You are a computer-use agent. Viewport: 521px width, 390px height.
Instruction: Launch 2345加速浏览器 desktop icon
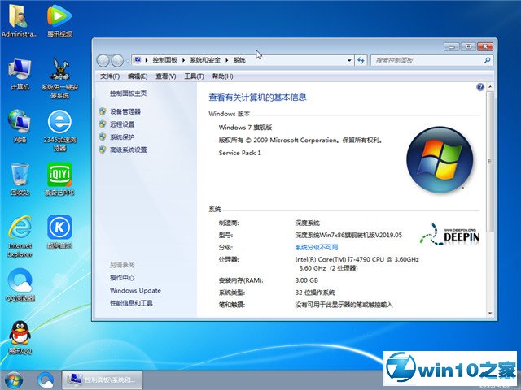coord(59,131)
